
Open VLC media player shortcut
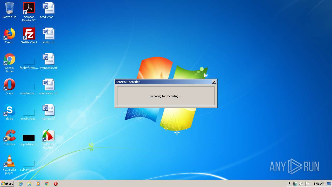coord(9,165)
